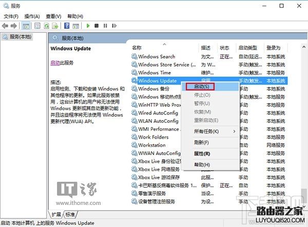Switch to the 扩展 tab
Viewport: 308px width, 227px height.
[x=56, y=215]
